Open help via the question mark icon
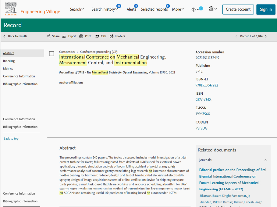277x207 pixels. coord(194,9)
